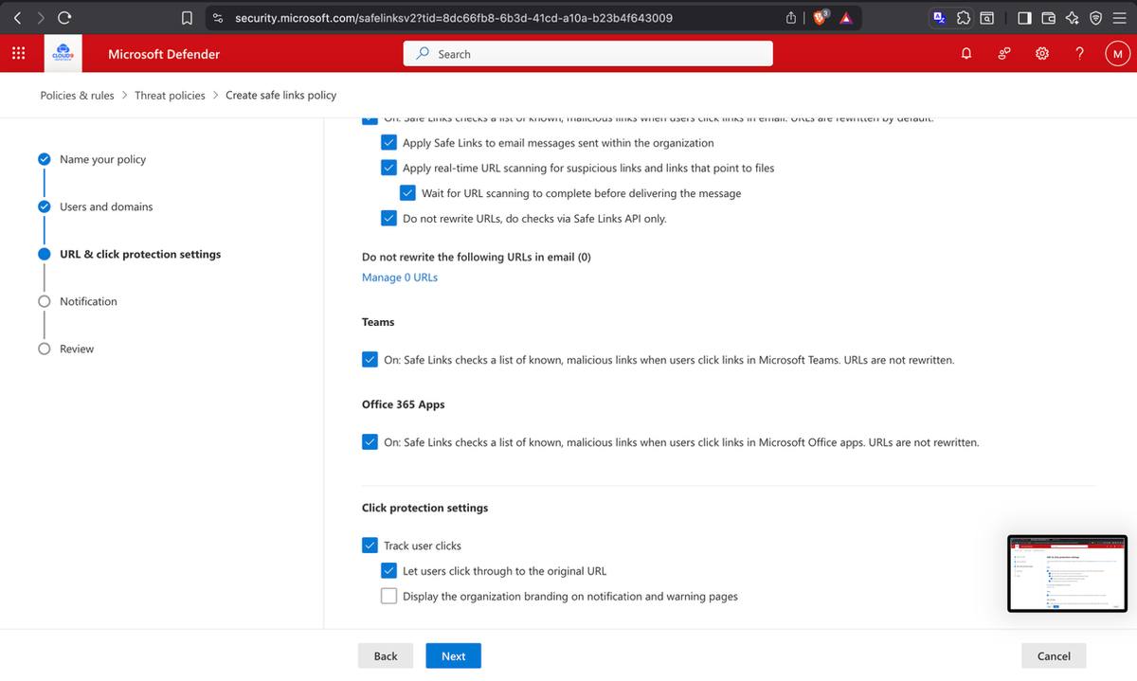Jump to the Review step

pyautogui.click(x=77, y=349)
